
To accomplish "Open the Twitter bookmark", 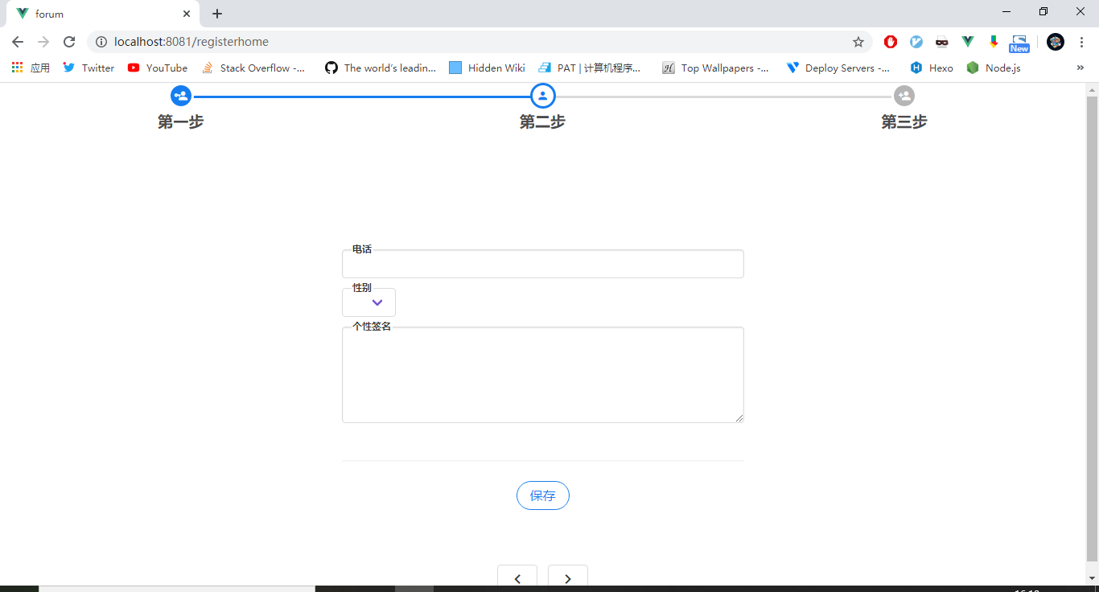I will pyautogui.click(x=88, y=68).
